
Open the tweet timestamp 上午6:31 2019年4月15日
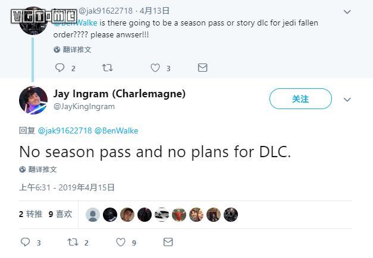67,187
